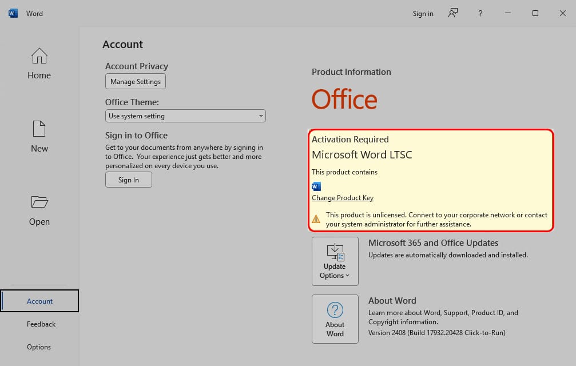Select the Account tab in sidebar

[x=39, y=301]
